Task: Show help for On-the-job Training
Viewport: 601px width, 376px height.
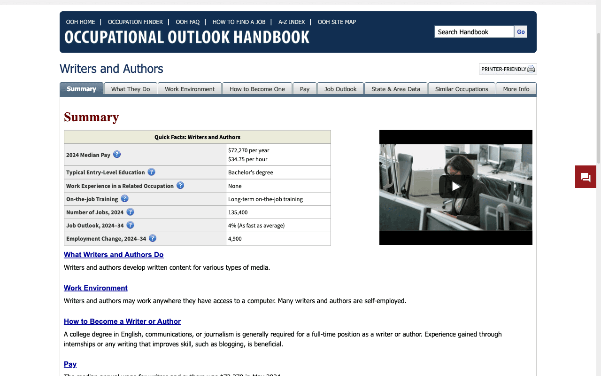Action: pyautogui.click(x=124, y=198)
